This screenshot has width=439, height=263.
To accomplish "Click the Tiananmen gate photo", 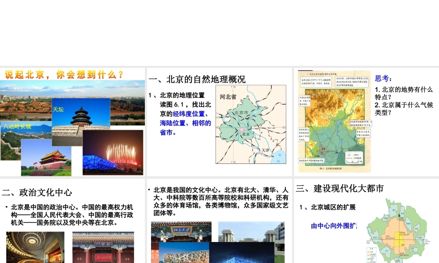I will [x=46, y=157].
